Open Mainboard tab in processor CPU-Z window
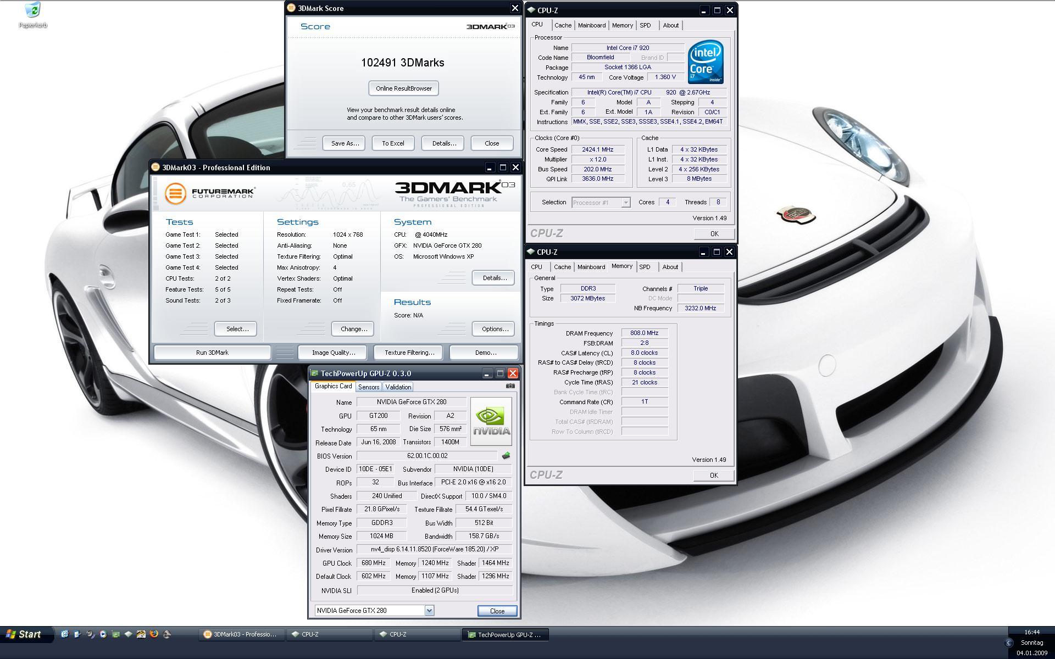Image resolution: width=1055 pixels, height=659 pixels. click(x=592, y=25)
